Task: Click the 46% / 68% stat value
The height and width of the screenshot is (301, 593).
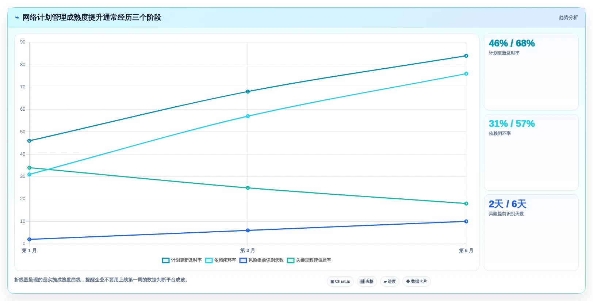Action: coord(512,43)
